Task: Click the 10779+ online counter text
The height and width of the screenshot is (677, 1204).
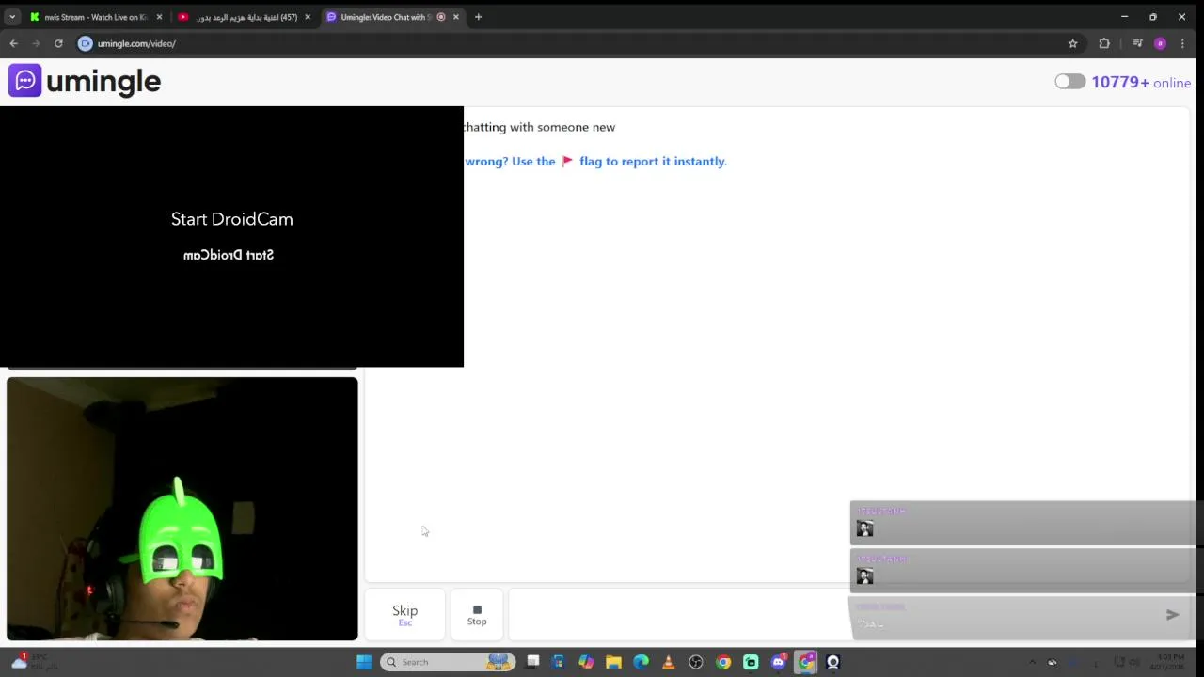Action: 1141,83
